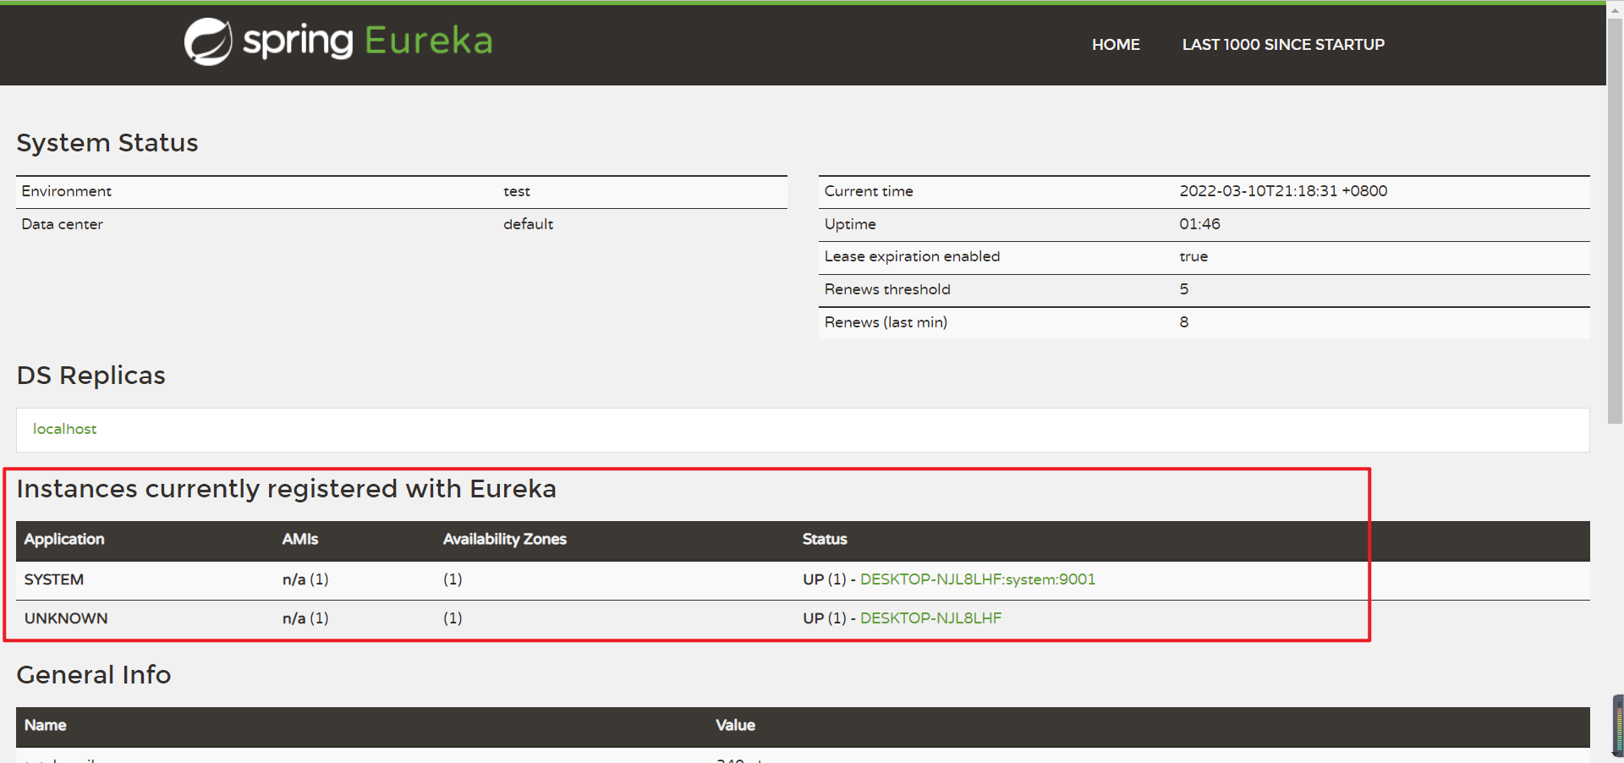This screenshot has width=1624, height=763.
Task: Click the Status column header
Action: [x=825, y=540]
